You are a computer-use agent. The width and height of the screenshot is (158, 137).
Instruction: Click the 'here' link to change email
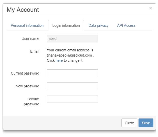59,60
